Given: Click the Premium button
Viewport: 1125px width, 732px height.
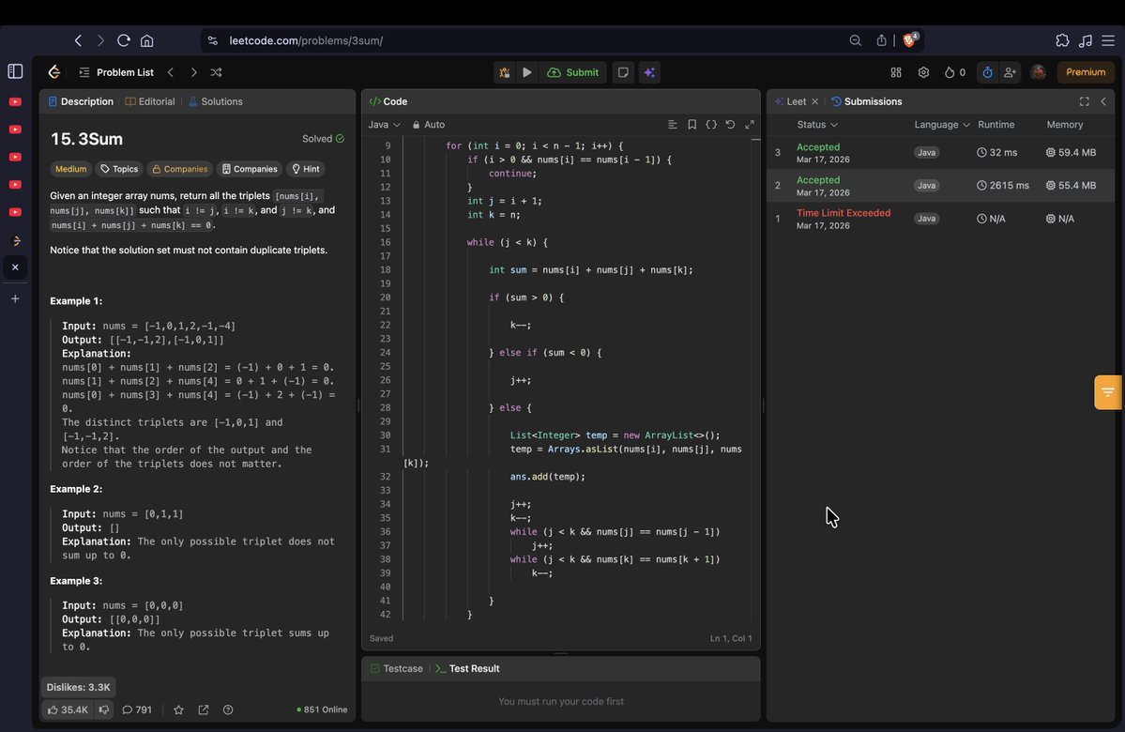Looking at the screenshot, I should pos(1086,72).
